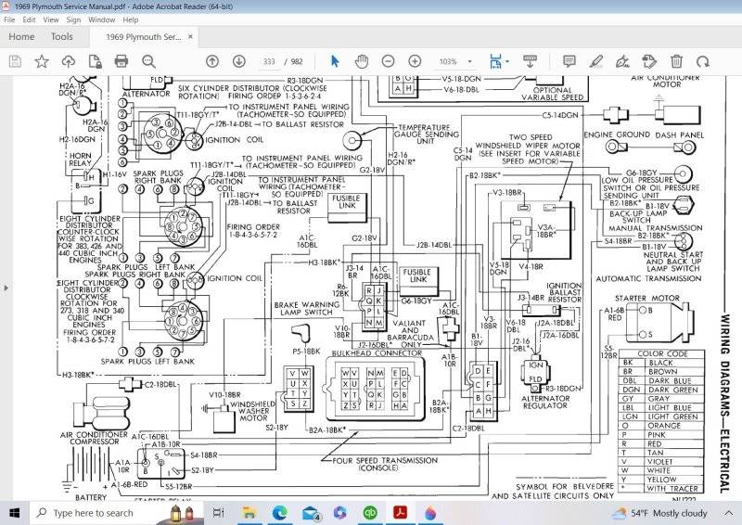Open the Edit menu
Image resolution: width=742 pixels, height=525 pixels.
(x=29, y=19)
